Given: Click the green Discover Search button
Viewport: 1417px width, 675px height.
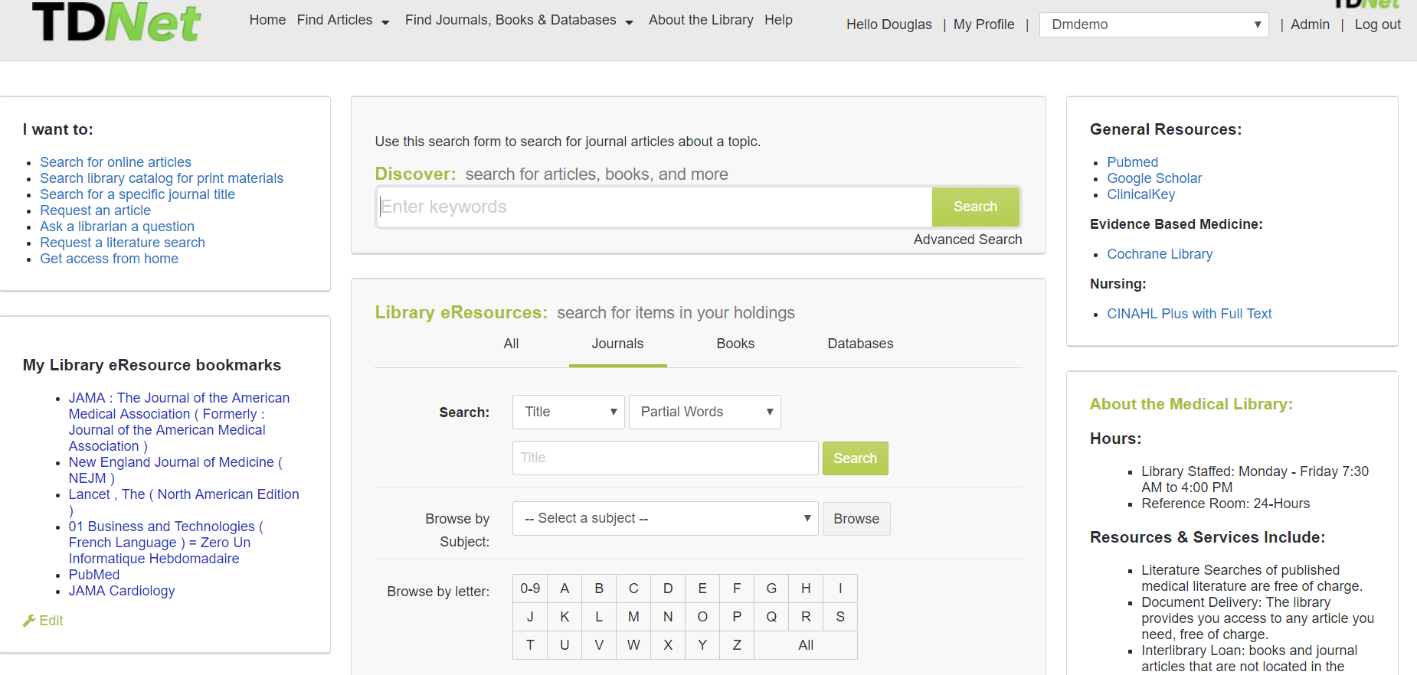Looking at the screenshot, I should [x=975, y=207].
